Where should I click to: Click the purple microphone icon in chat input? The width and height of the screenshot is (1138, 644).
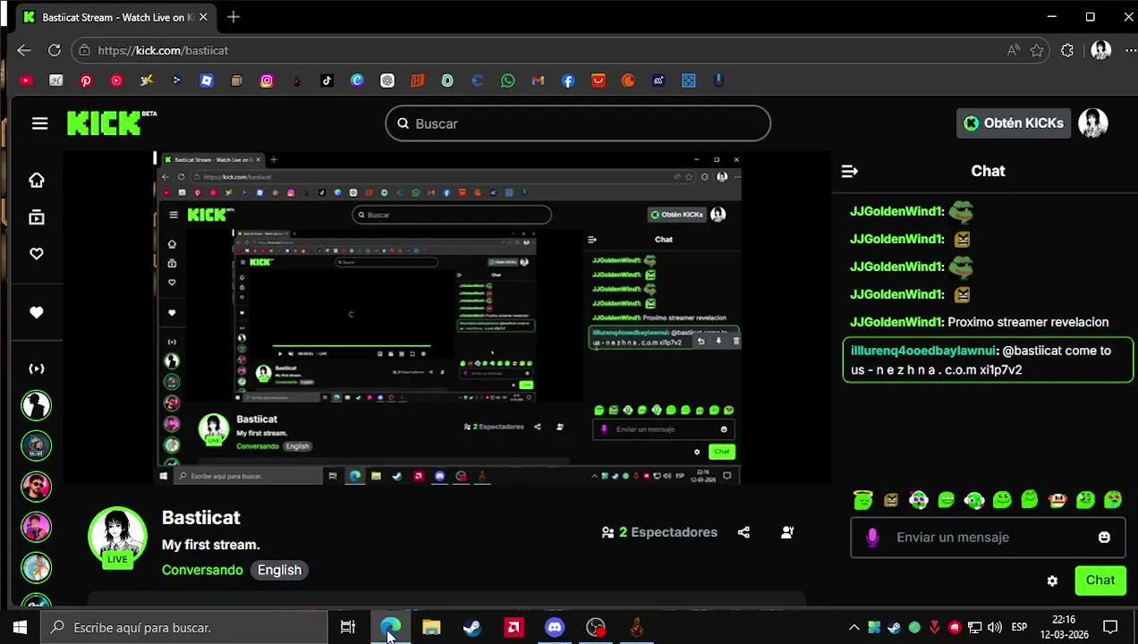pyautogui.click(x=872, y=538)
